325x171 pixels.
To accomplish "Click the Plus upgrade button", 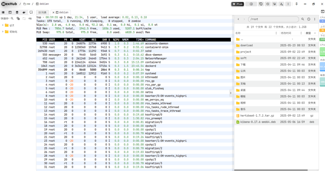I will [237, 4].
